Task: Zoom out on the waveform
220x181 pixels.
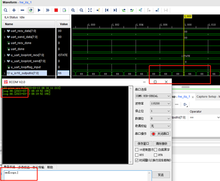Action: 81,10
